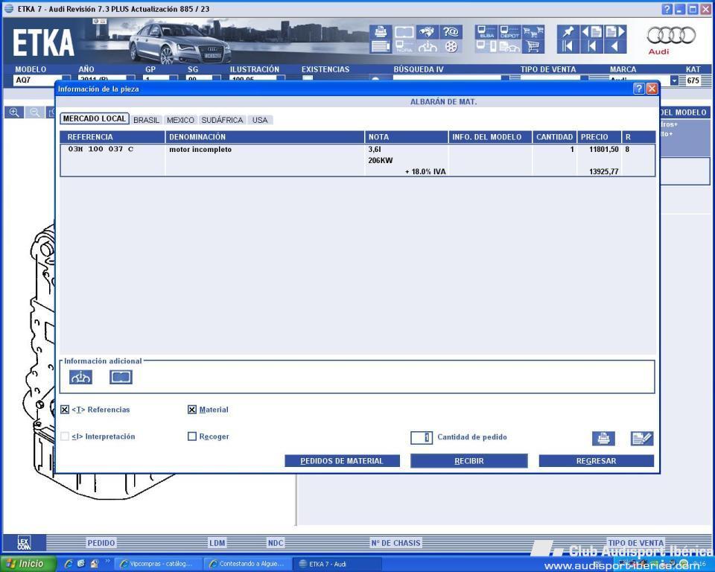Click engine icon under Información adicional
The width and height of the screenshot is (715, 572).
(x=80, y=377)
